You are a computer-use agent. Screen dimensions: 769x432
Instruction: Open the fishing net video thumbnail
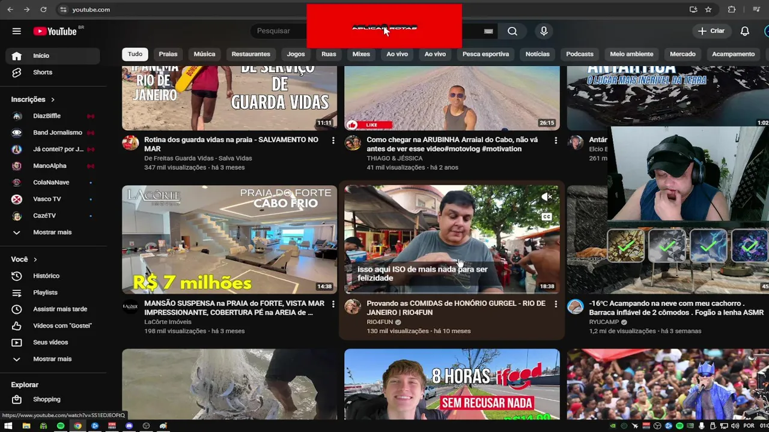coord(229,384)
